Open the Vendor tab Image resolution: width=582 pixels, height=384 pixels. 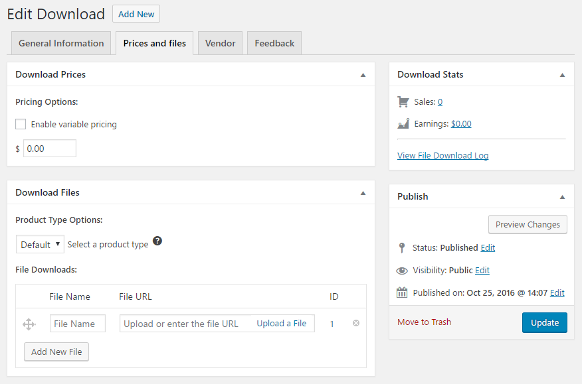coord(220,43)
